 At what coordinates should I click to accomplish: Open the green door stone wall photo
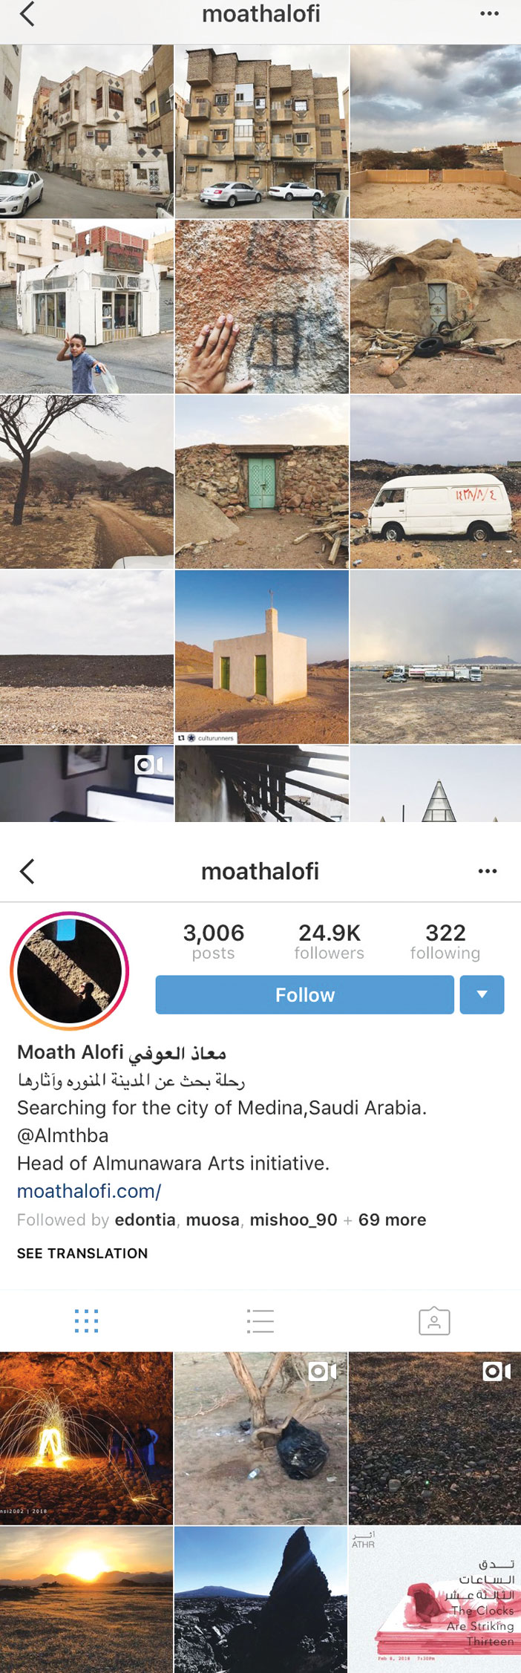pyautogui.click(x=261, y=482)
